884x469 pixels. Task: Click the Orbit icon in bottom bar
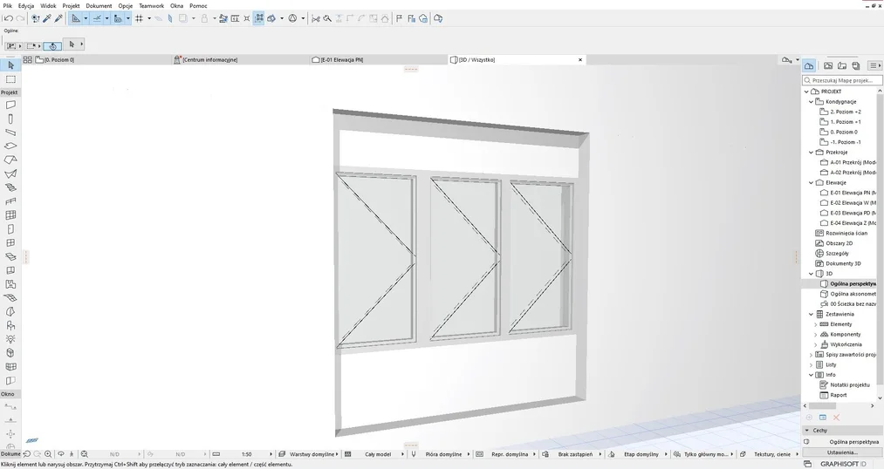61,454
